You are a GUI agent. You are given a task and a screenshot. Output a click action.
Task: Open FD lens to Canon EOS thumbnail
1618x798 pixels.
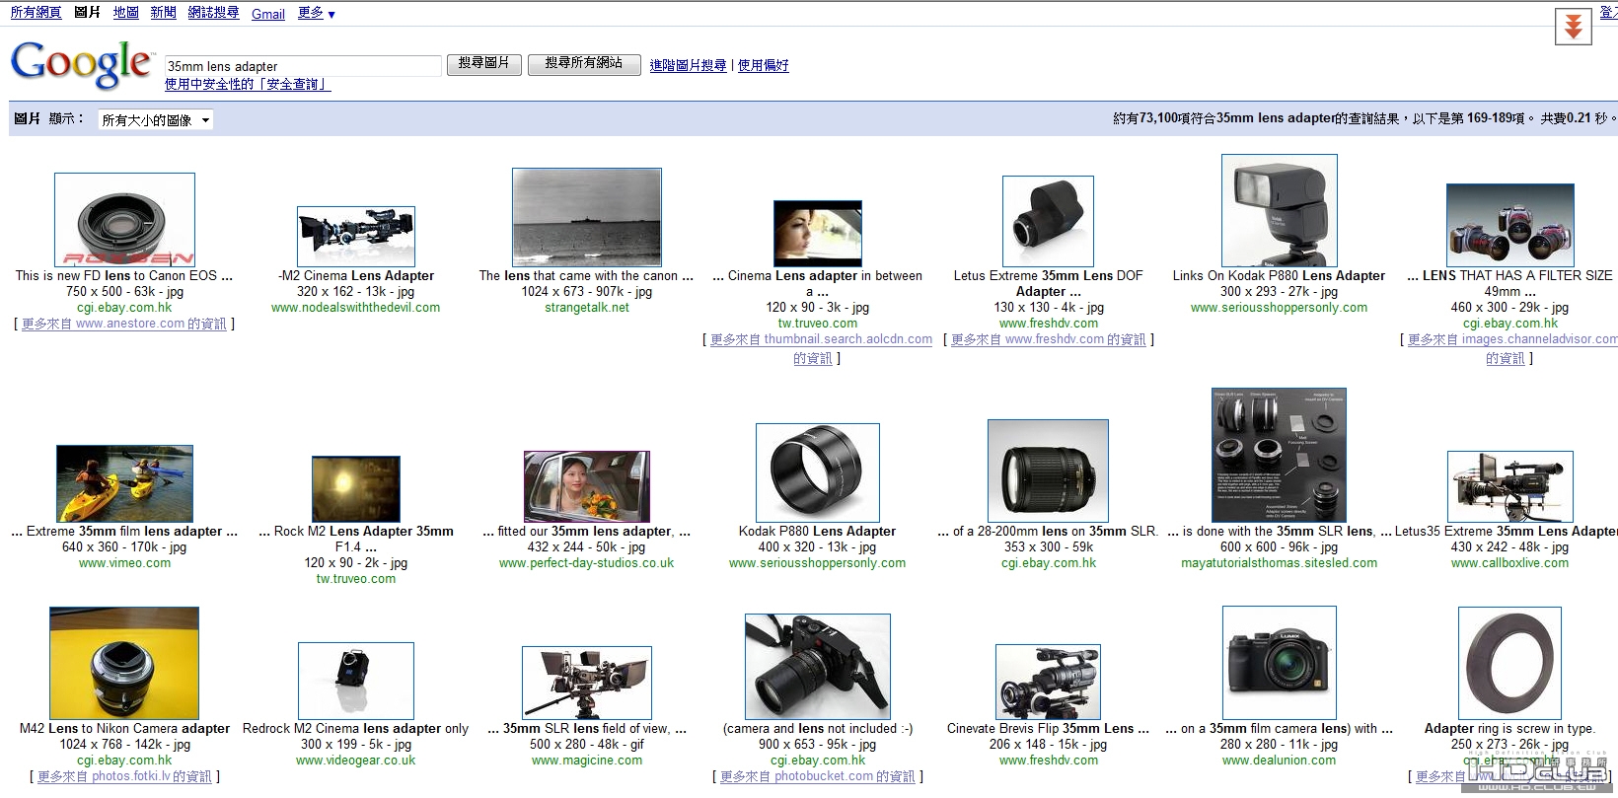click(124, 219)
